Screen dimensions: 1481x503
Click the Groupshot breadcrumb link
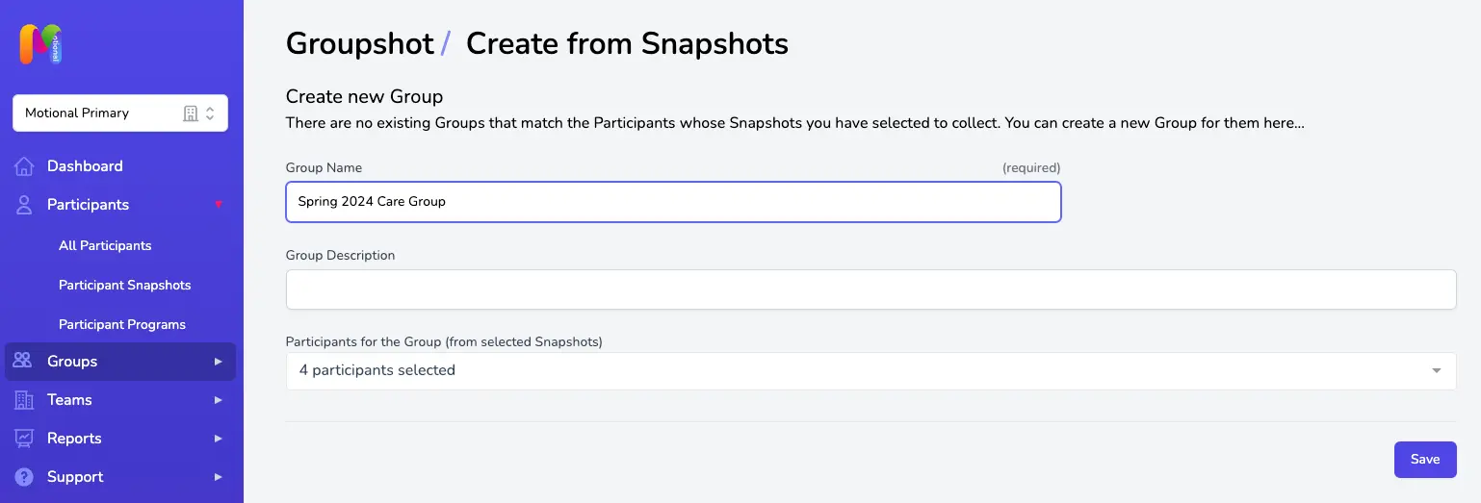click(x=360, y=44)
